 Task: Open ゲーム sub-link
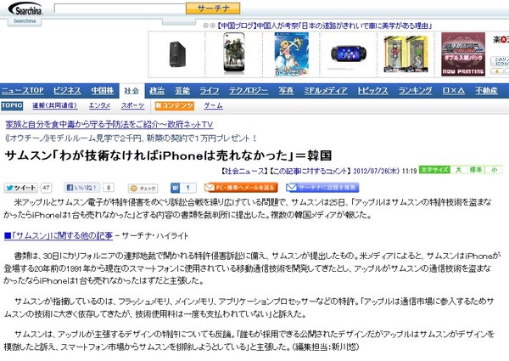click(x=213, y=105)
